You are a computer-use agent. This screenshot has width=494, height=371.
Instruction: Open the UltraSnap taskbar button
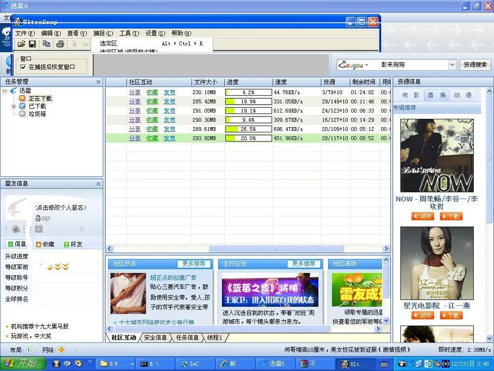tap(356, 364)
